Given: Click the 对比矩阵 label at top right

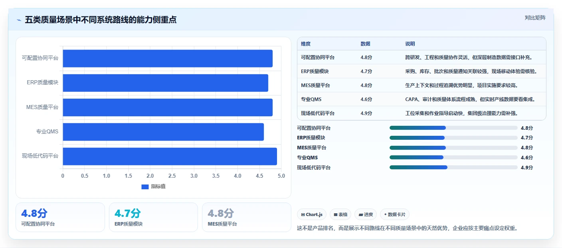Looking at the screenshot, I should 535,18.
